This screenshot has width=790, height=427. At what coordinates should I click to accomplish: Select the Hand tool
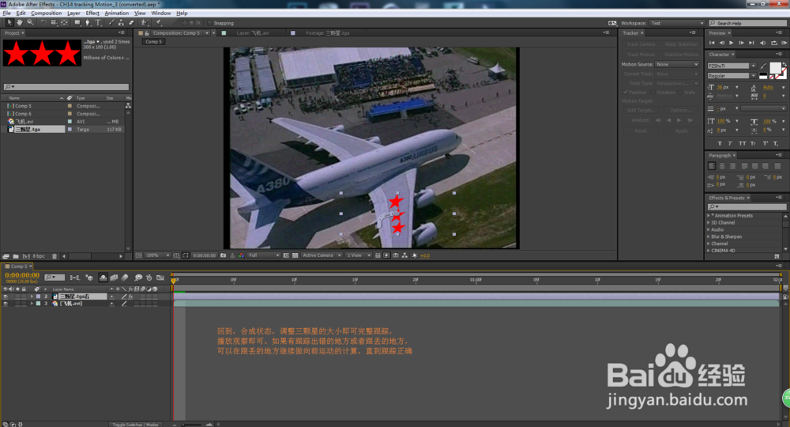point(20,23)
